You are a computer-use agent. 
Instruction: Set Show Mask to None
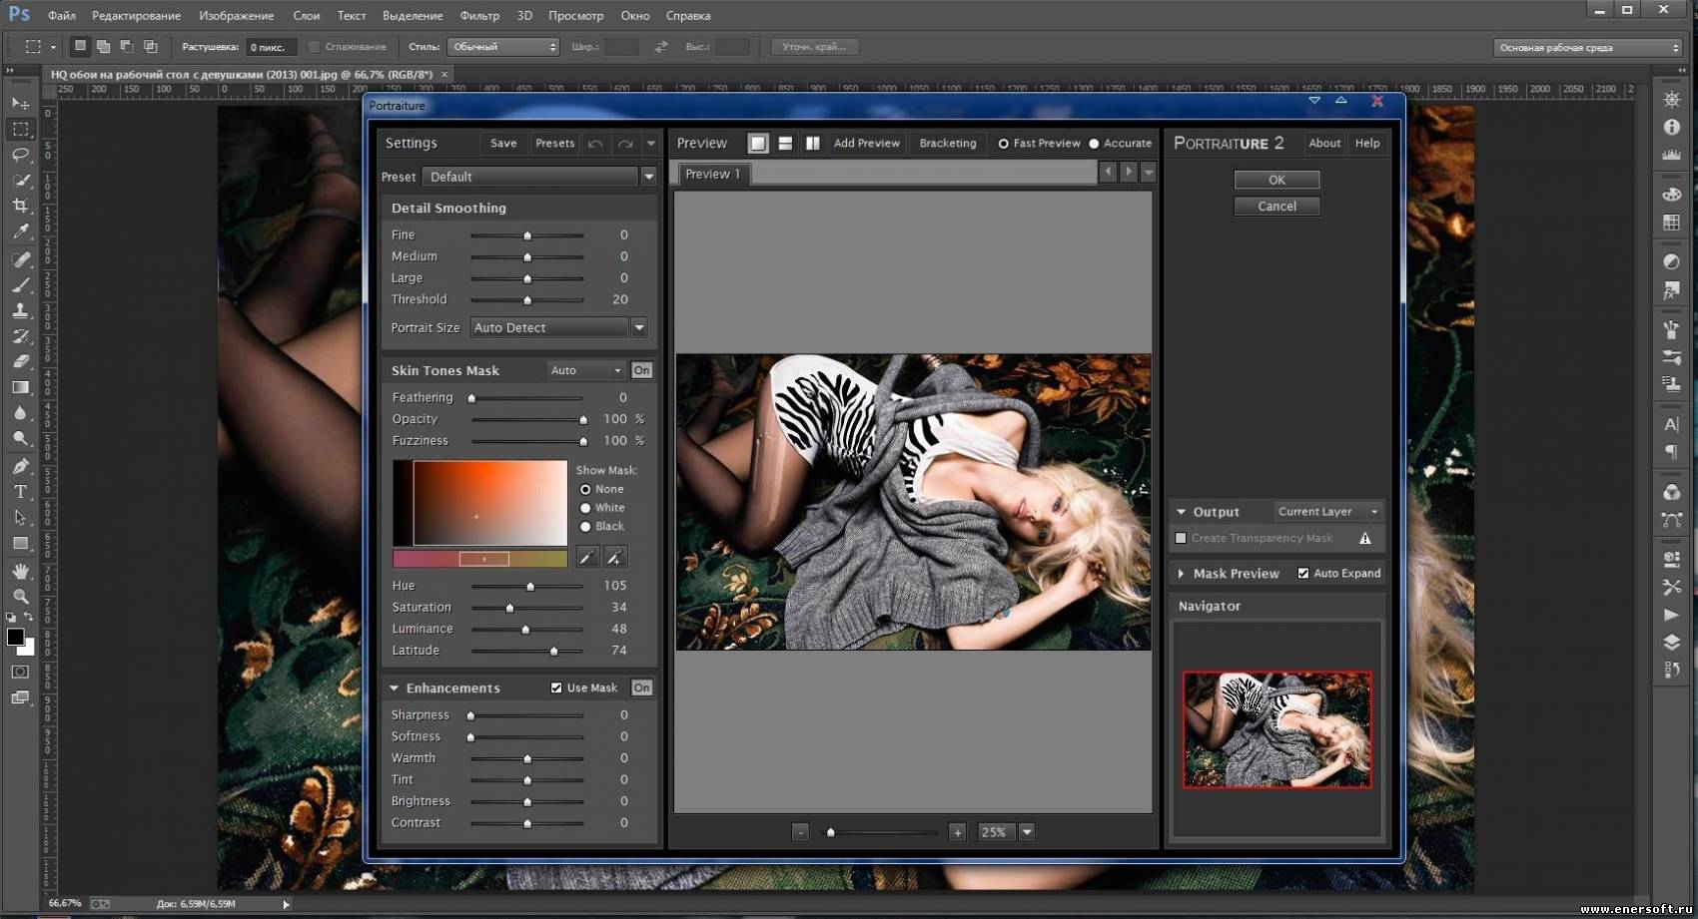pyautogui.click(x=585, y=490)
